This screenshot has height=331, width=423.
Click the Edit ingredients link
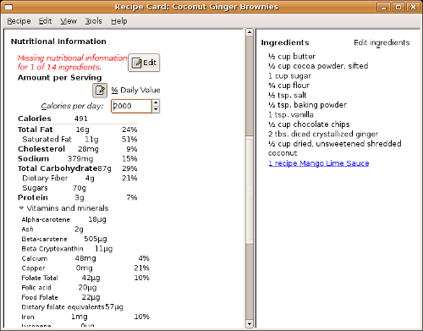382,42
